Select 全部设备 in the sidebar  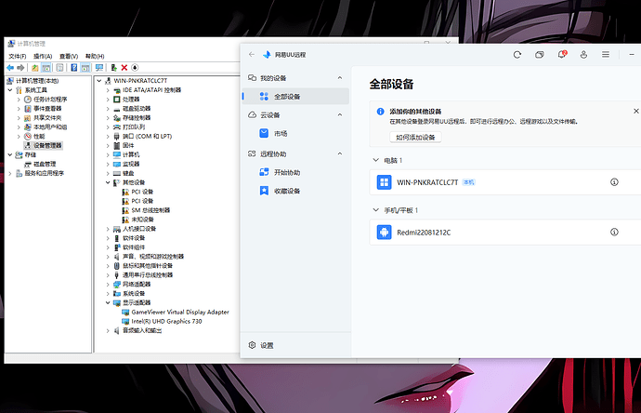pos(295,97)
